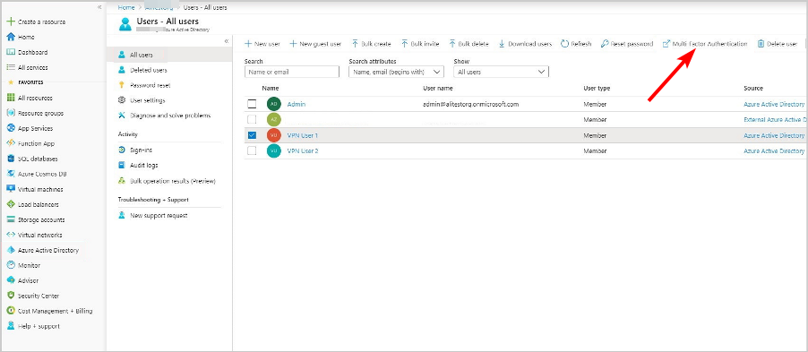Open the Search attributes dropdown
808x352 pixels.
396,72
